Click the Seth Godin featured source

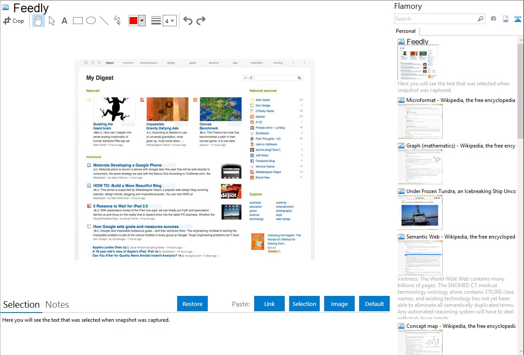pyautogui.click(x=263, y=100)
